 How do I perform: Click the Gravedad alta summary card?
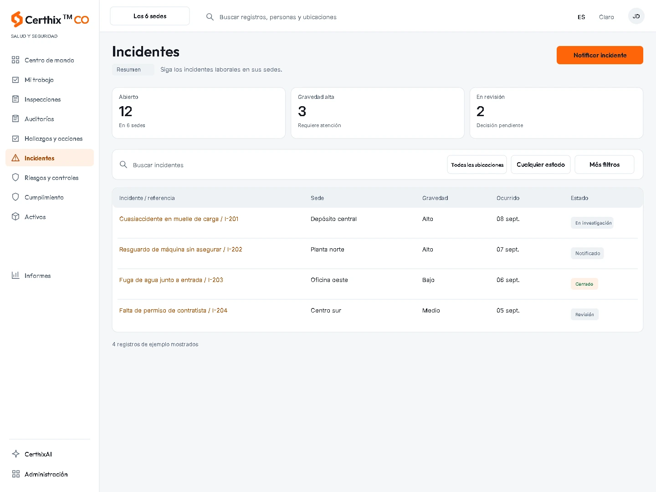(378, 113)
